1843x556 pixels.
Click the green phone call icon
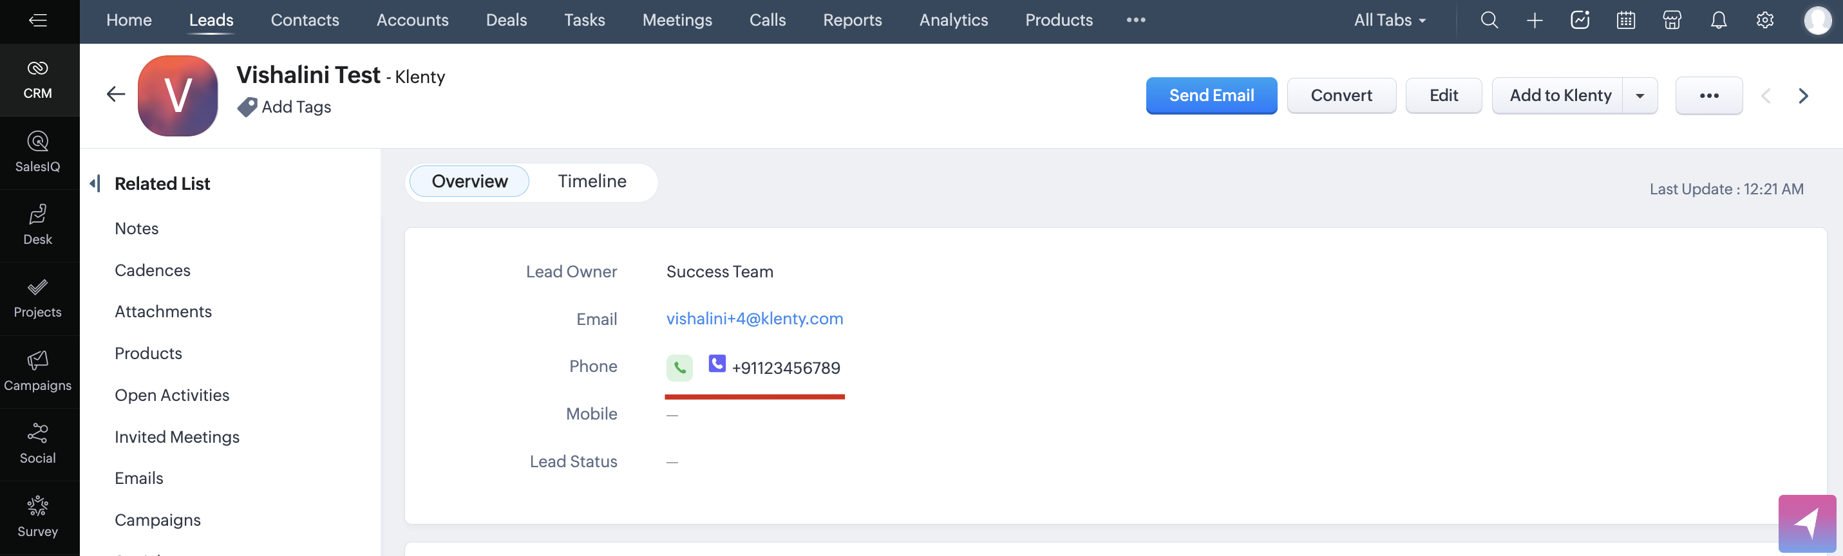[679, 367]
